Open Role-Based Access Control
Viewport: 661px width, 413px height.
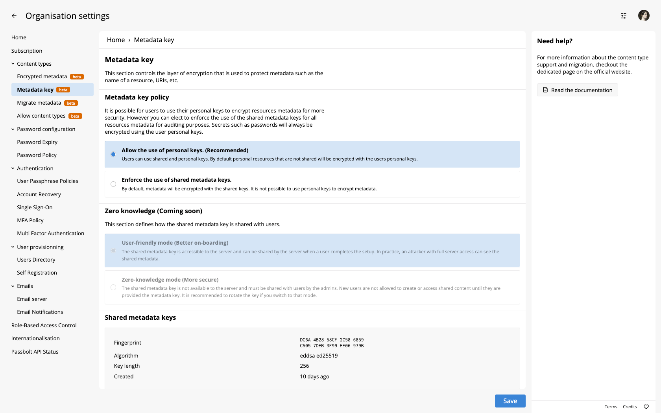pos(44,325)
